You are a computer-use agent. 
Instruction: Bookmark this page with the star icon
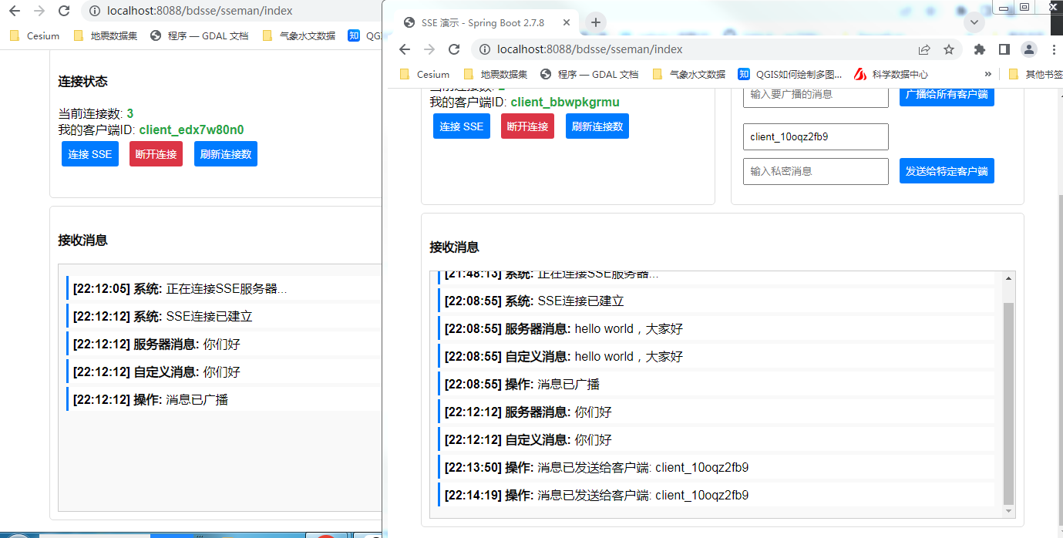[x=949, y=49]
